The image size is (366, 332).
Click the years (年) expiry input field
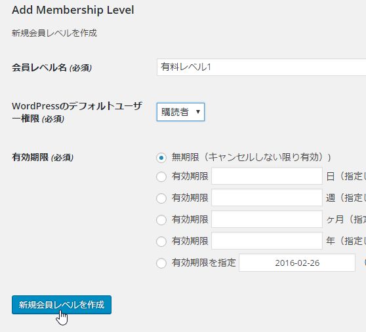(x=267, y=241)
